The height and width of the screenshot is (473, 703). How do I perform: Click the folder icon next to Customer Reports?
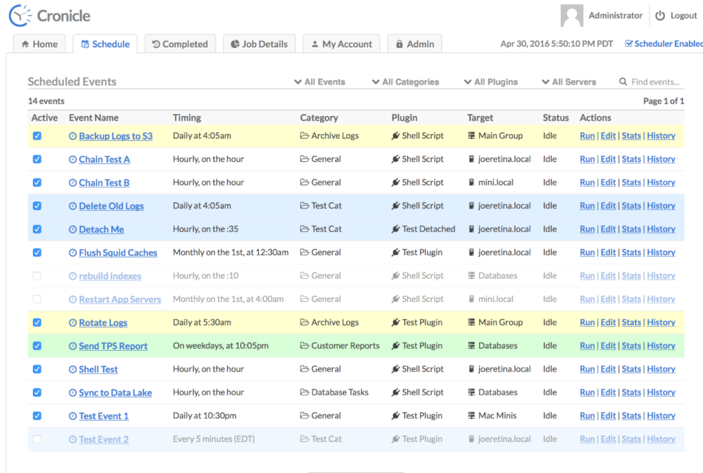click(x=304, y=346)
